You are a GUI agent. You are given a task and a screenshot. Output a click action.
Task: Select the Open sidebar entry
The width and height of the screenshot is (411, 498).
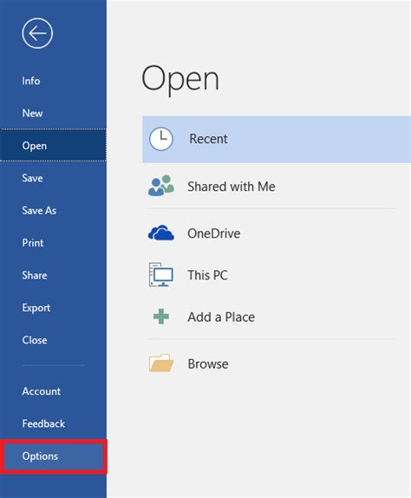coord(53,146)
